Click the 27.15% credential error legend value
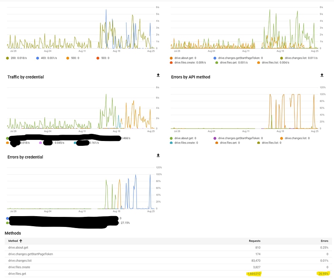 coord(125,223)
